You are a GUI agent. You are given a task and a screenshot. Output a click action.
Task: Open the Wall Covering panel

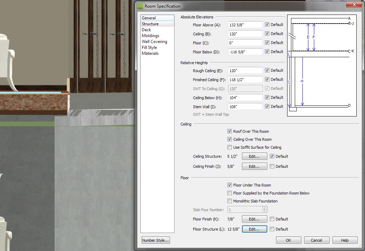pos(154,42)
